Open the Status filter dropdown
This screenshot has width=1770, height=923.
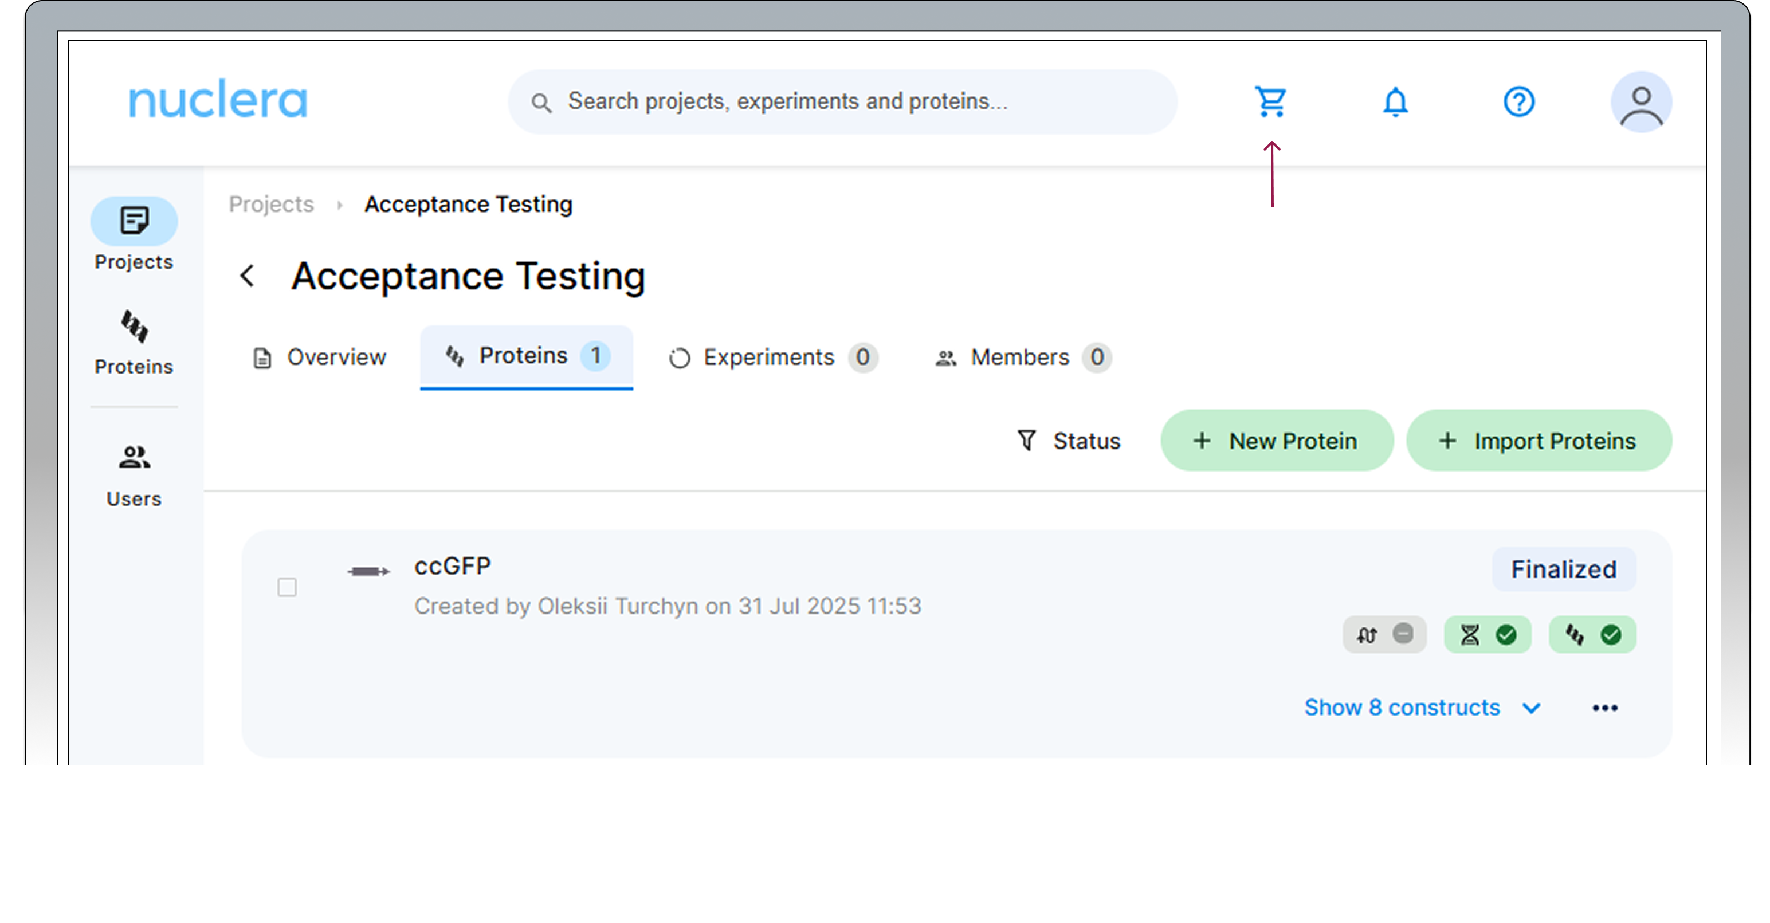[1069, 441]
